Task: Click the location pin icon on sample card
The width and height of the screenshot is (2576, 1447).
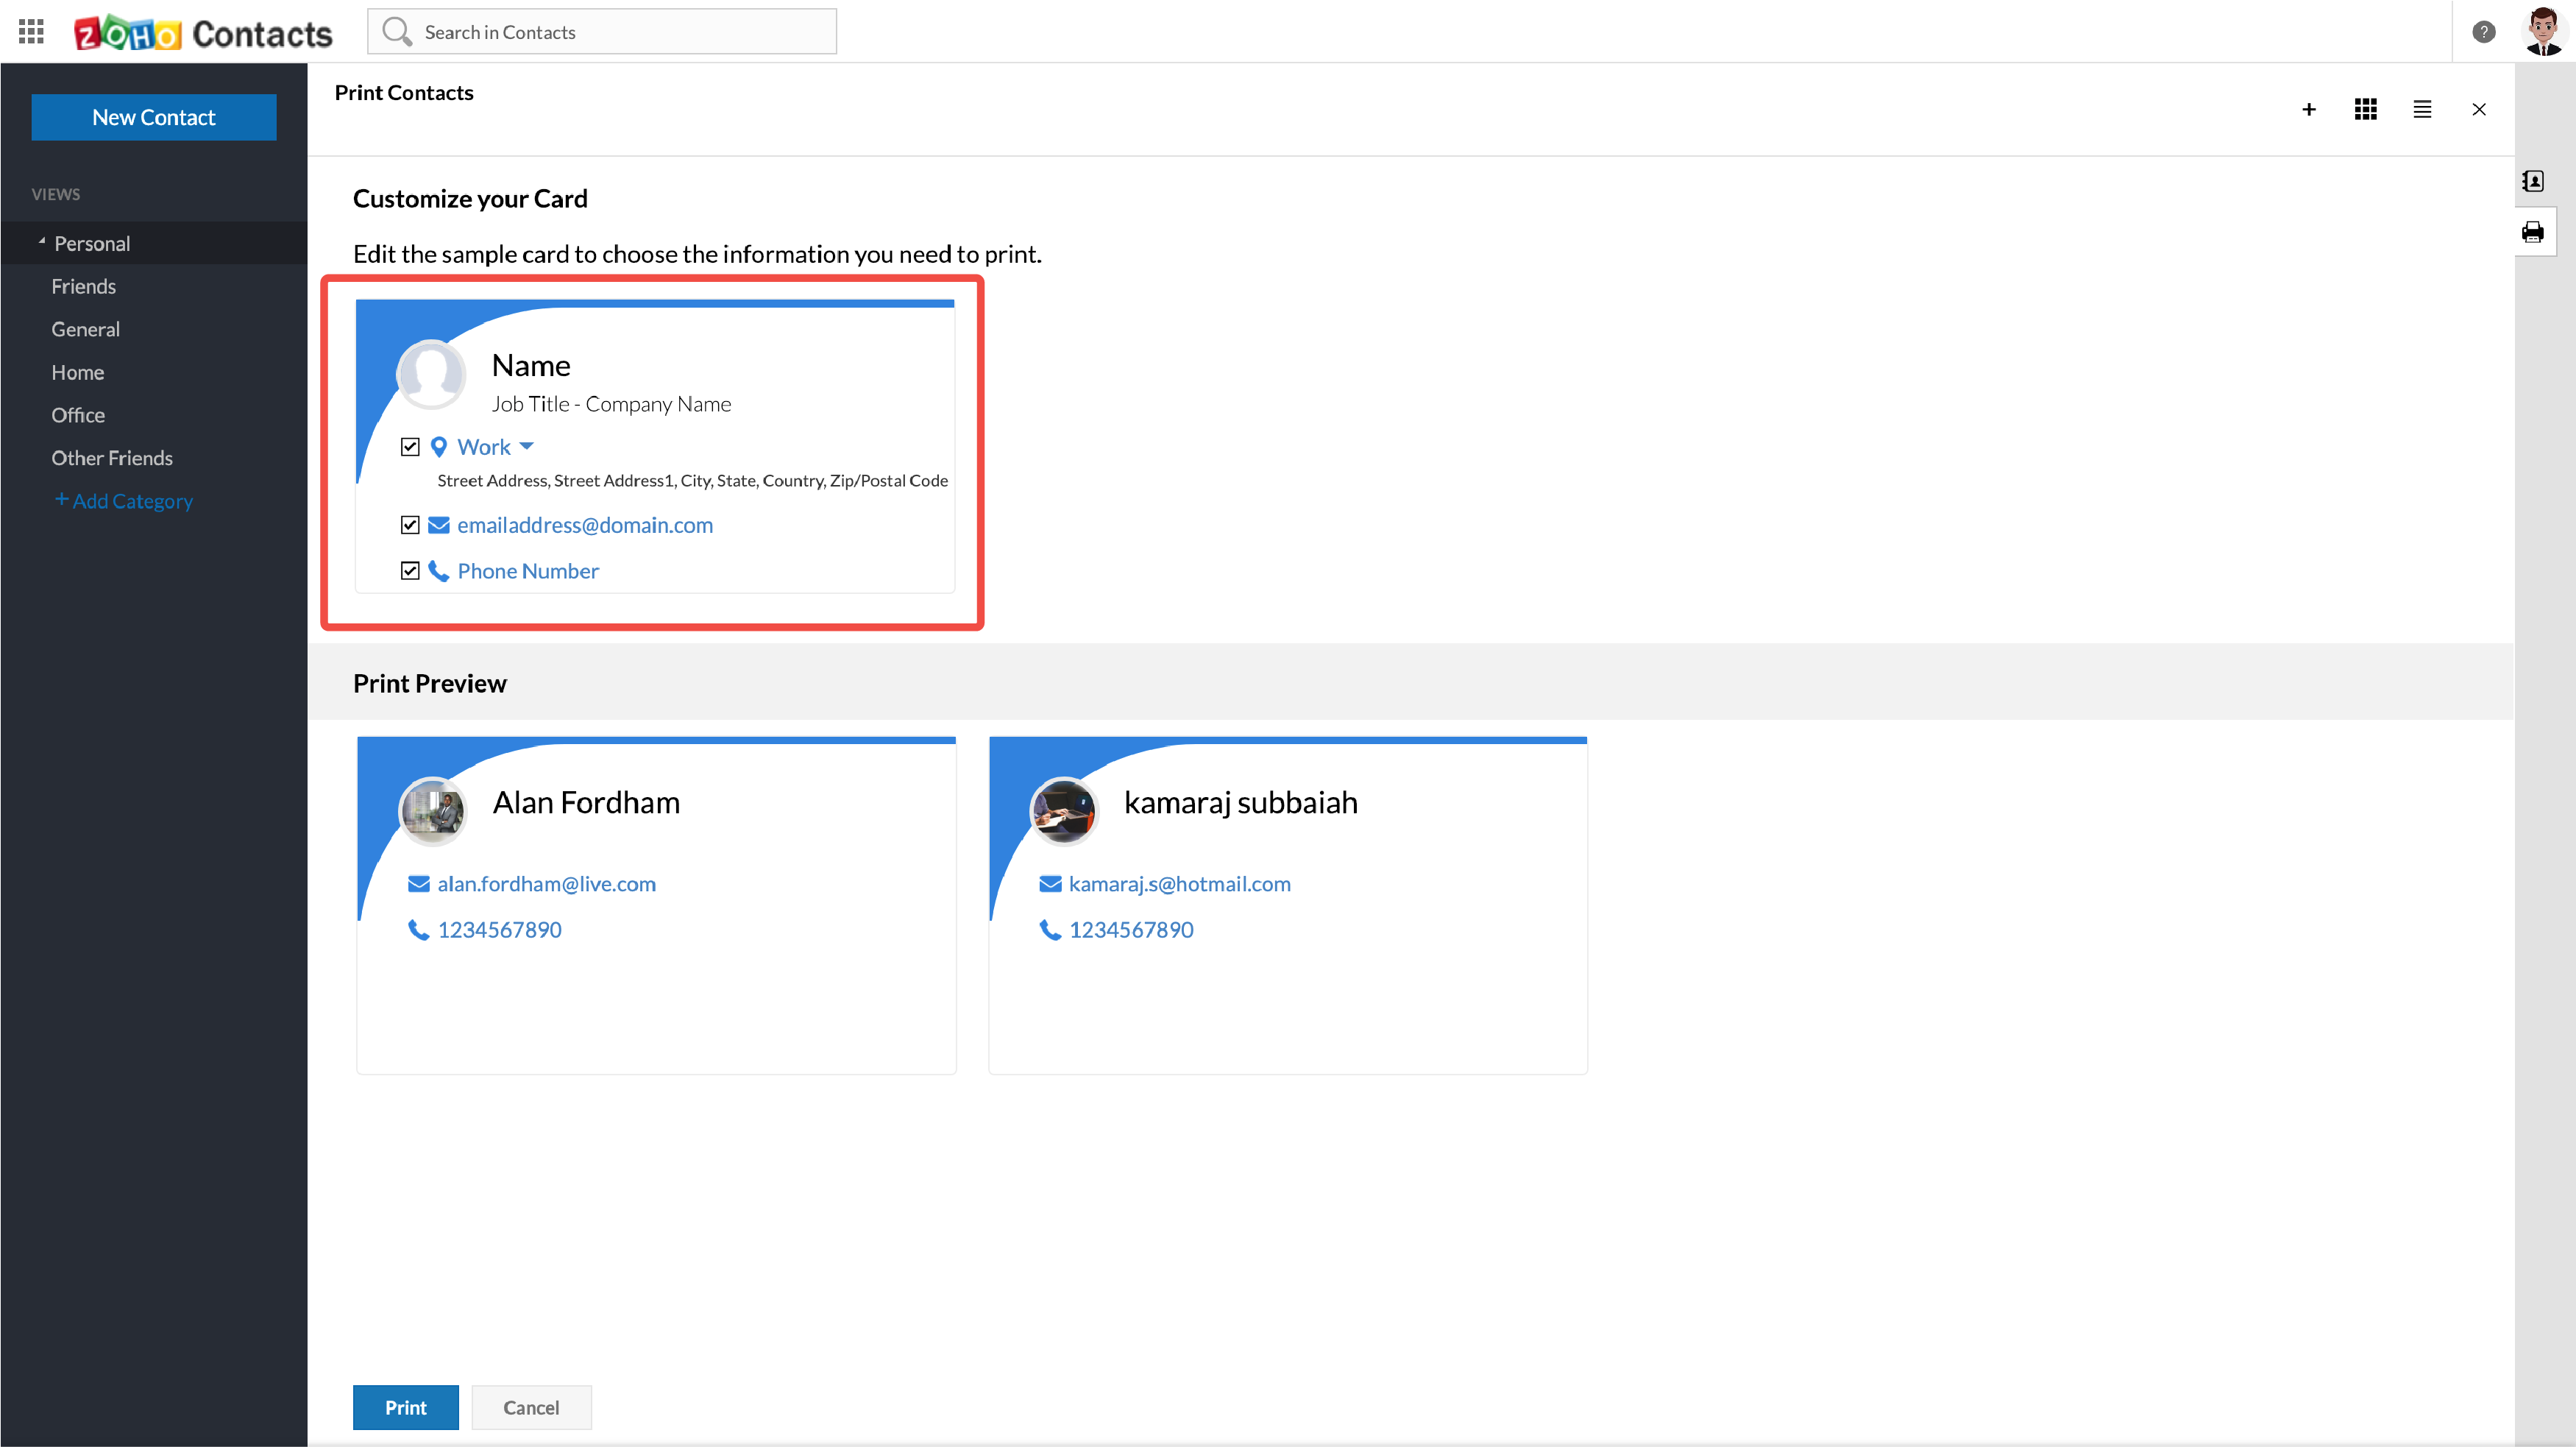Action: coord(438,447)
